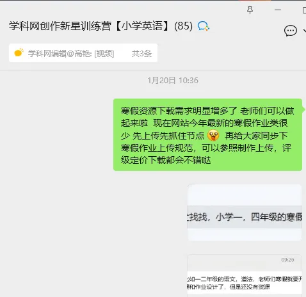The width and height of the screenshot is (306, 297).
Task: Click the group name 学科网创作新星训练营
Action: coord(60,26)
